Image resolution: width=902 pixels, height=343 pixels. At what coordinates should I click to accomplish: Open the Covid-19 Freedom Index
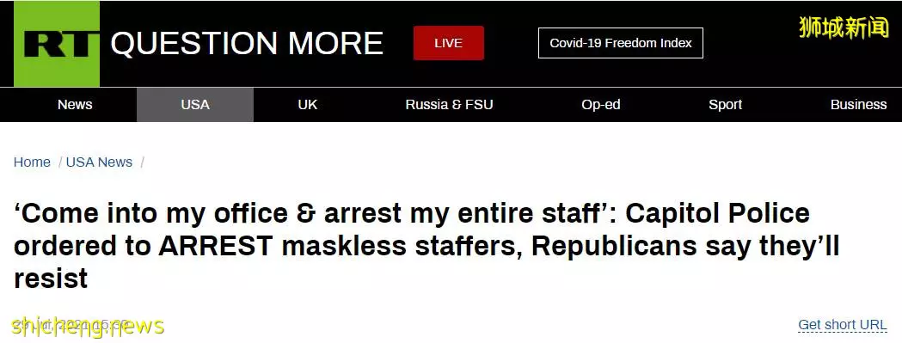[x=620, y=43]
